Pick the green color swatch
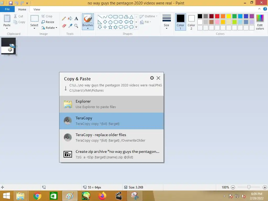This screenshot has height=201, width=268. tap(234, 16)
